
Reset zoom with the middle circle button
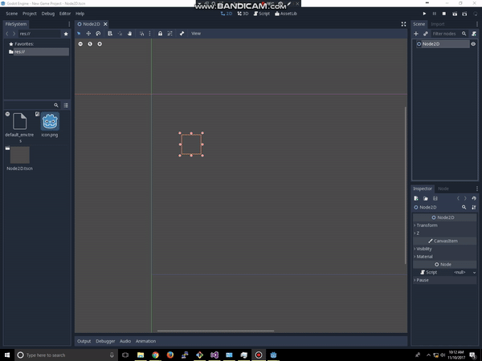[x=90, y=44]
